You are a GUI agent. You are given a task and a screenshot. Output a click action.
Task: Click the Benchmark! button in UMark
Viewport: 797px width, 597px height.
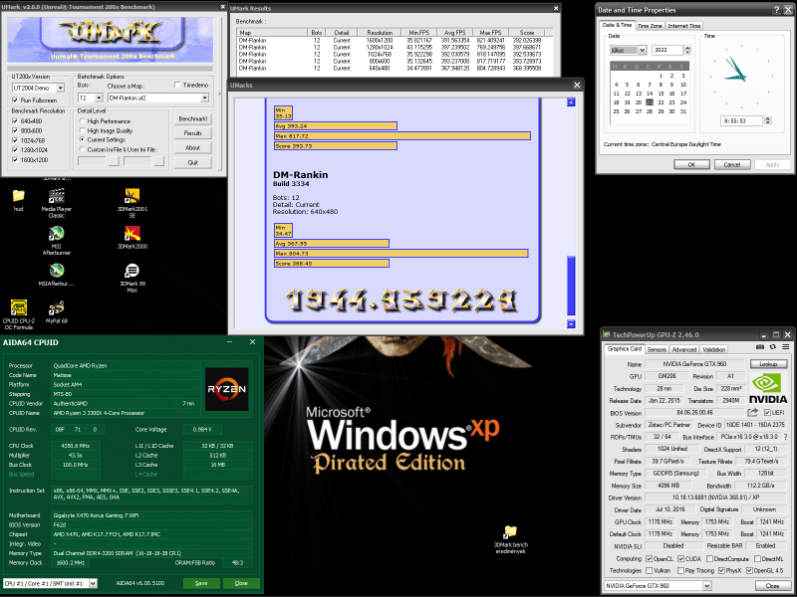(192, 118)
